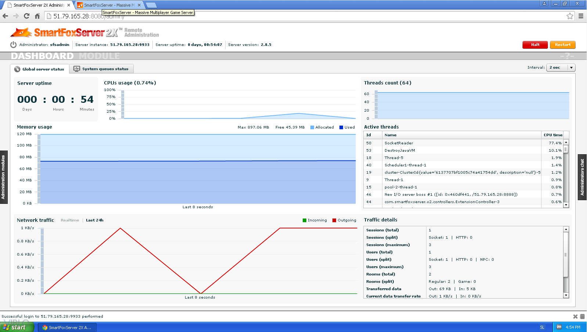Click the help question mark icon
The height and width of the screenshot is (332, 587).
coord(567,56)
